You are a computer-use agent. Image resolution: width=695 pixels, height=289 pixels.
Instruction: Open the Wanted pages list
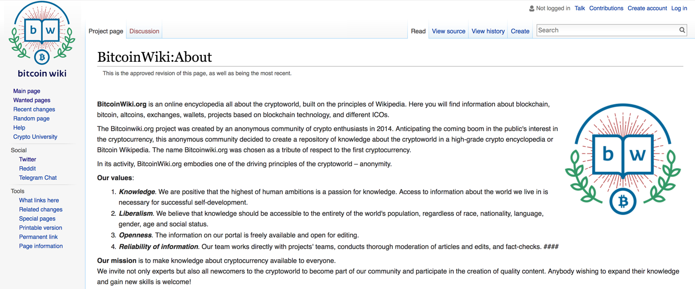coord(31,100)
